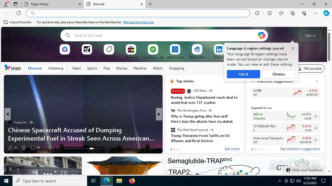Open the tab actions menu icon

coord(16,4)
